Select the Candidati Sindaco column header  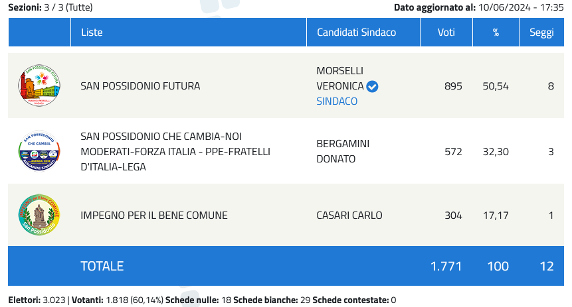point(356,32)
